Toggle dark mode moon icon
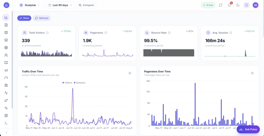This screenshot has height=136, width=264. coord(238,5)
